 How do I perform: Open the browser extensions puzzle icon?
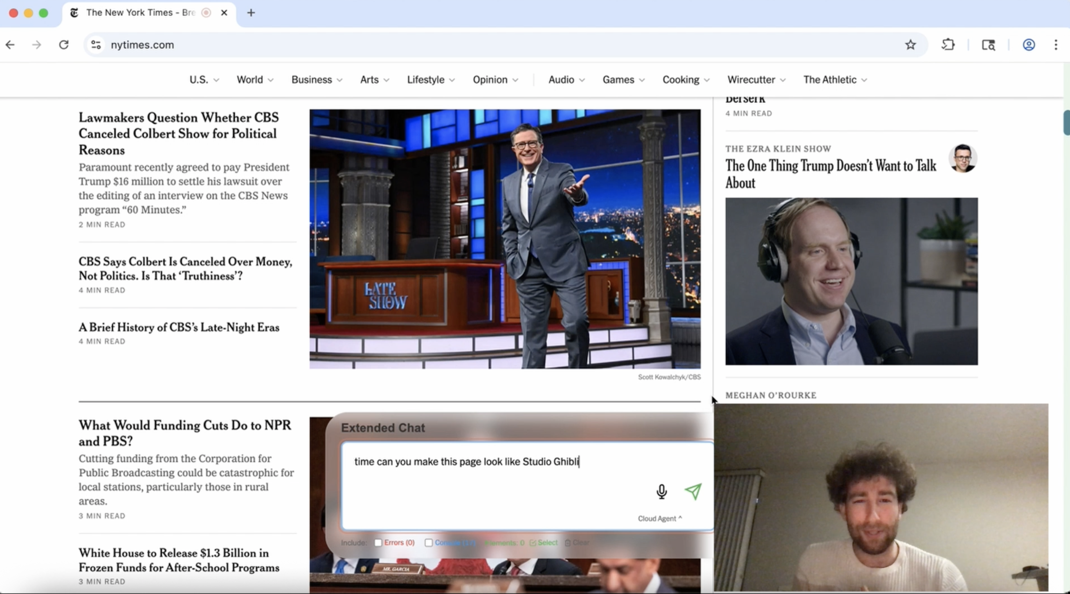[948, 45]
